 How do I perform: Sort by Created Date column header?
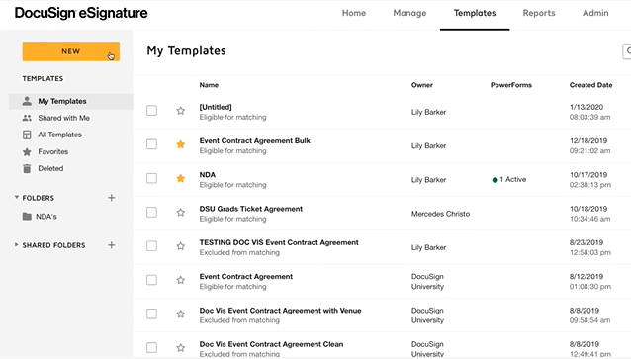coord(590,85)
